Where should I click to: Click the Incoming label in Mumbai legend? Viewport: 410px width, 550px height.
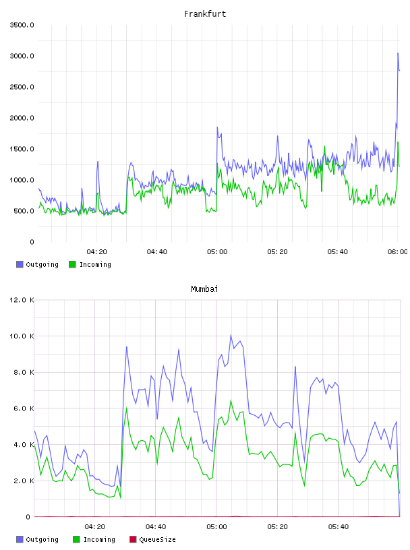99,539
